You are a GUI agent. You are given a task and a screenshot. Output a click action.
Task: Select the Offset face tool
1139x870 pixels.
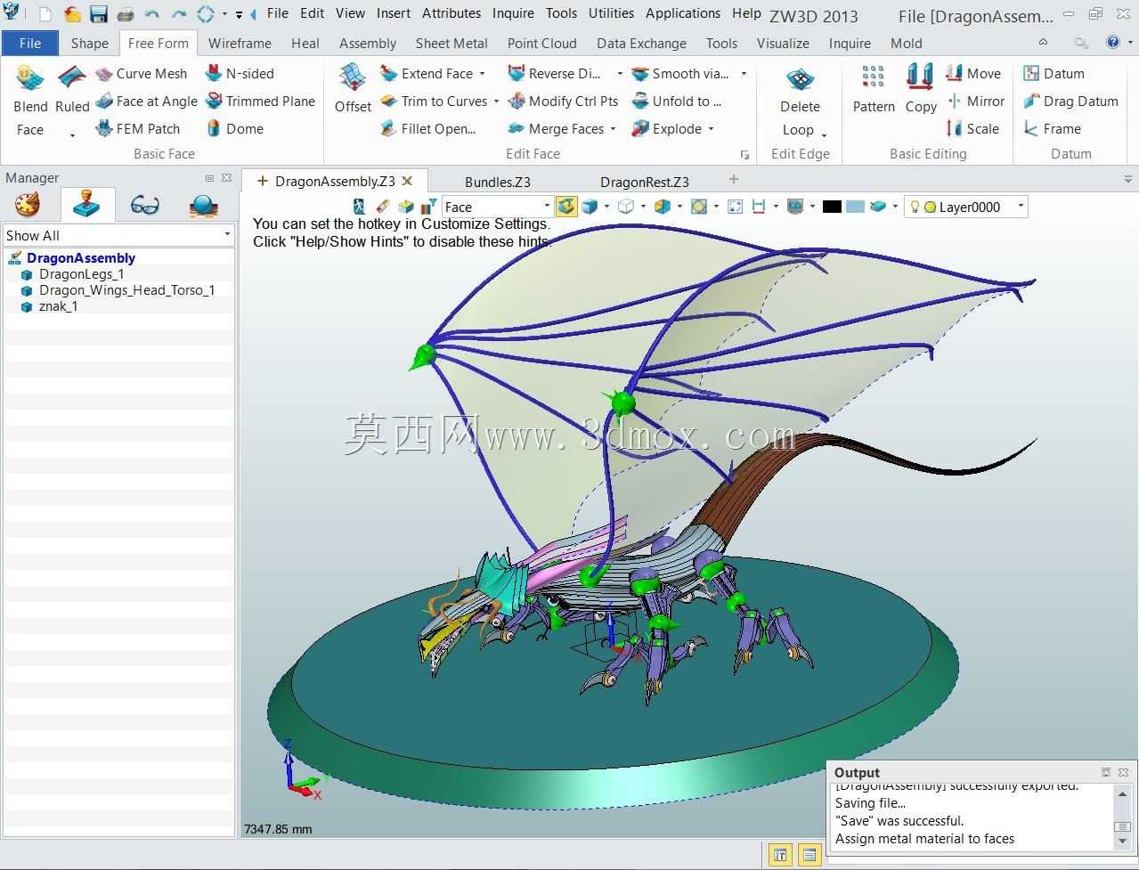[353, 89]
